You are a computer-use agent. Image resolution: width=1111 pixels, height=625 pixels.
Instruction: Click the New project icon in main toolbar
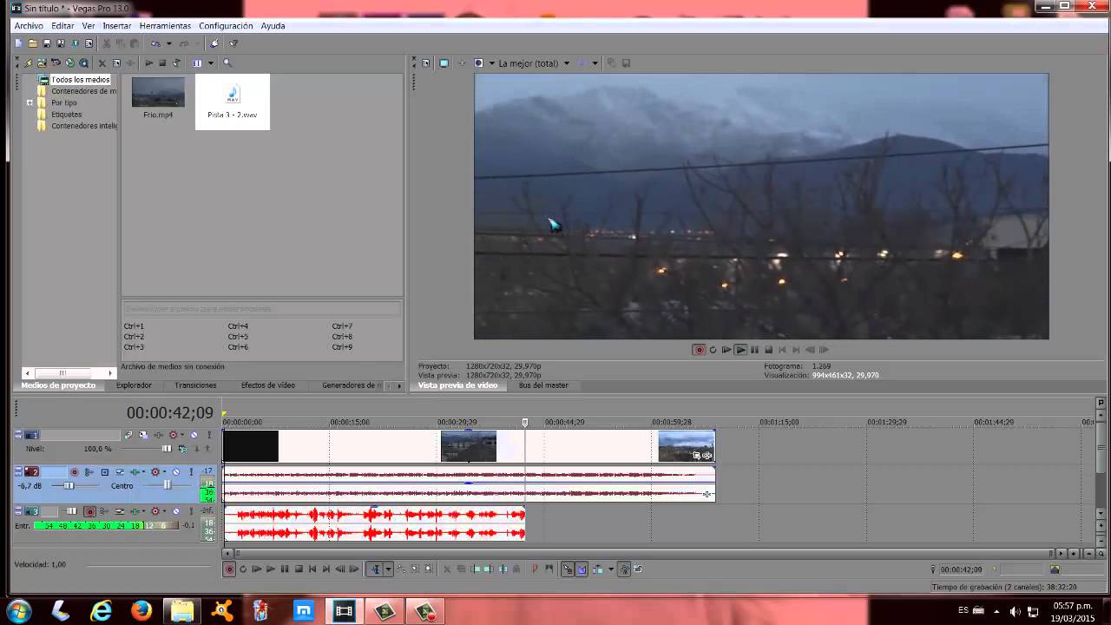18,43
